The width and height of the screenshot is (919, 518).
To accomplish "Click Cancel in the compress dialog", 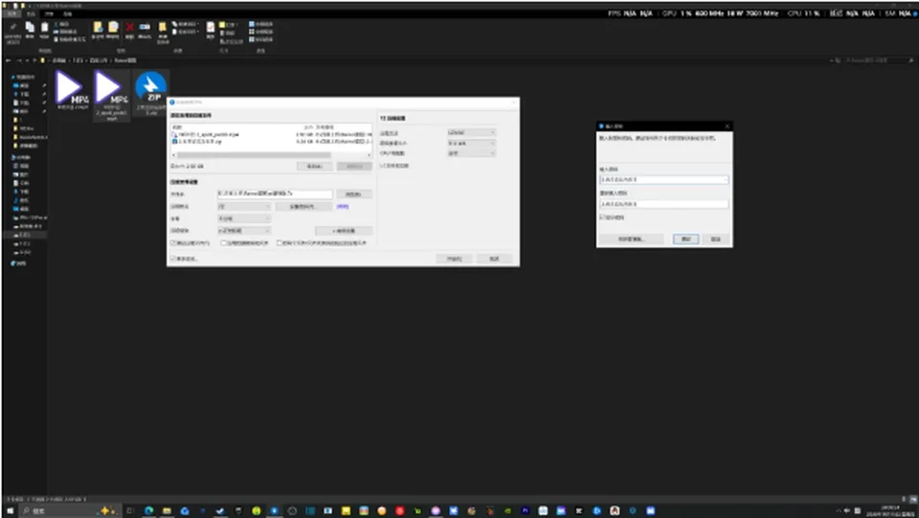I will pyautogui.click(x=494, y=259).
